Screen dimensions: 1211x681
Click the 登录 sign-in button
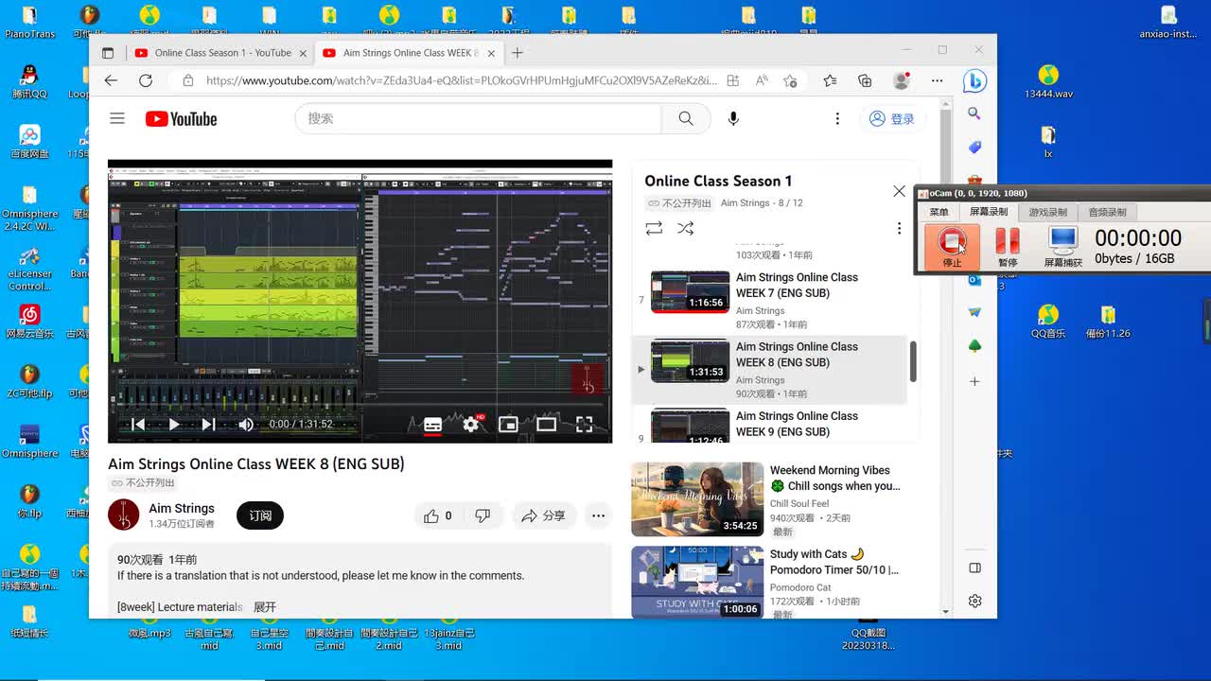pyautogui.click(x=892, y=118)
